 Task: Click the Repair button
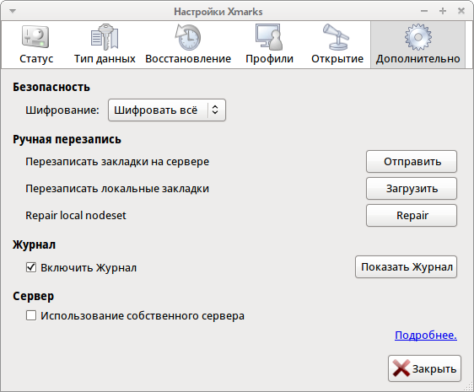pyautogui.click(x=412, y=215)
